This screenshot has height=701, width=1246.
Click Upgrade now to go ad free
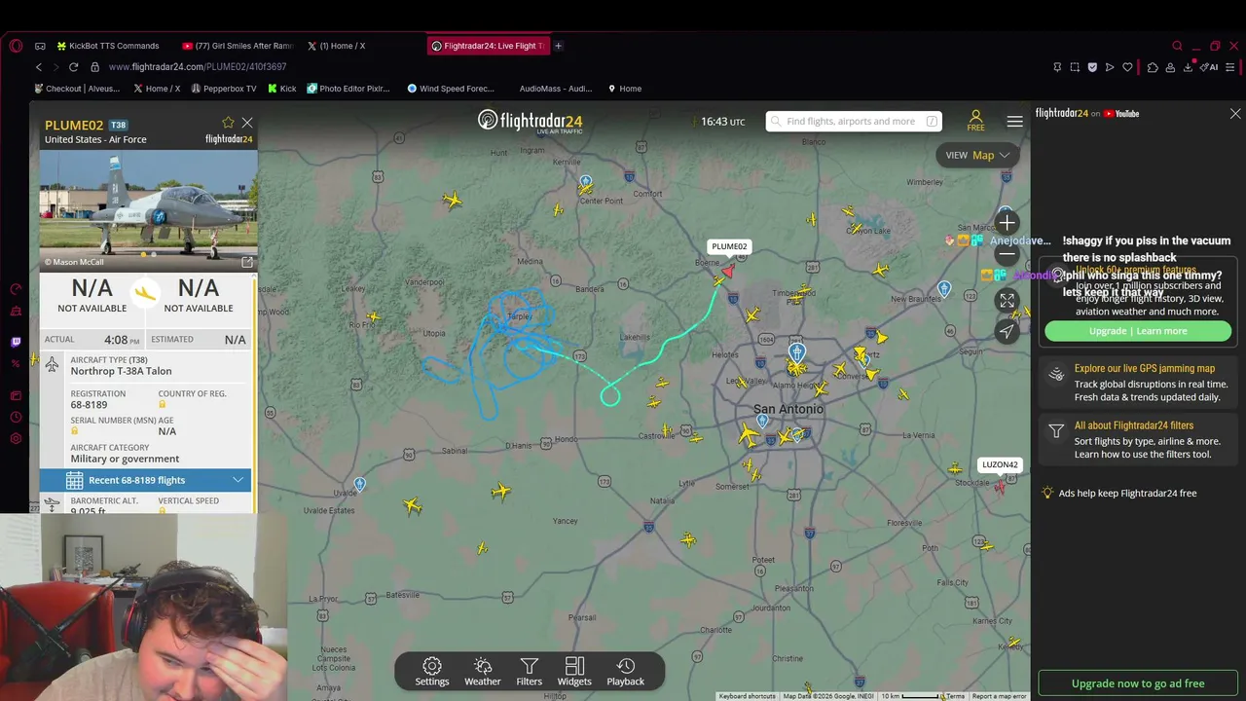[x=1138, y=683]
